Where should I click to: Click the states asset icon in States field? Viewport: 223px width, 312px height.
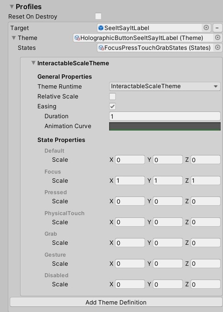tap(101, 48)
